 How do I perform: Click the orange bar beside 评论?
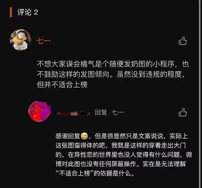click(11, 12)
